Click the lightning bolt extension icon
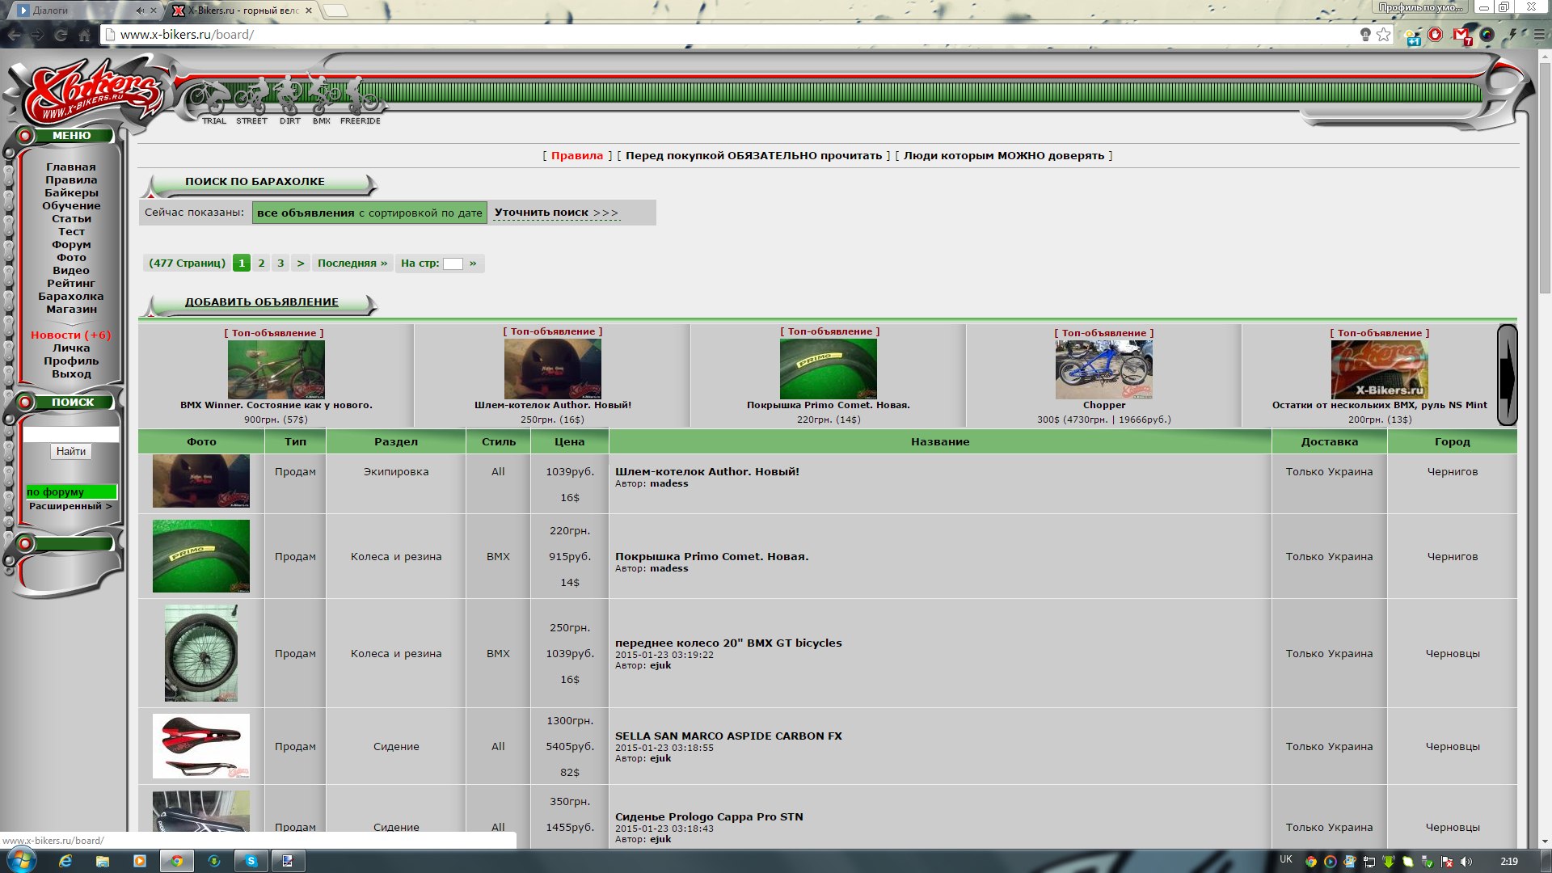This screenshot has height=873, width=1552. (1512, 35)
